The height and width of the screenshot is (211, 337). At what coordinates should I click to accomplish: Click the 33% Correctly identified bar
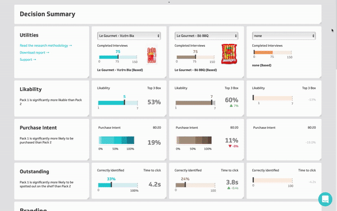click(x=118, y=185)
